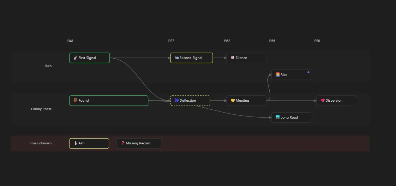
Task: Click the satellite icon on First Signal
Action: click(x=75, y=58)
